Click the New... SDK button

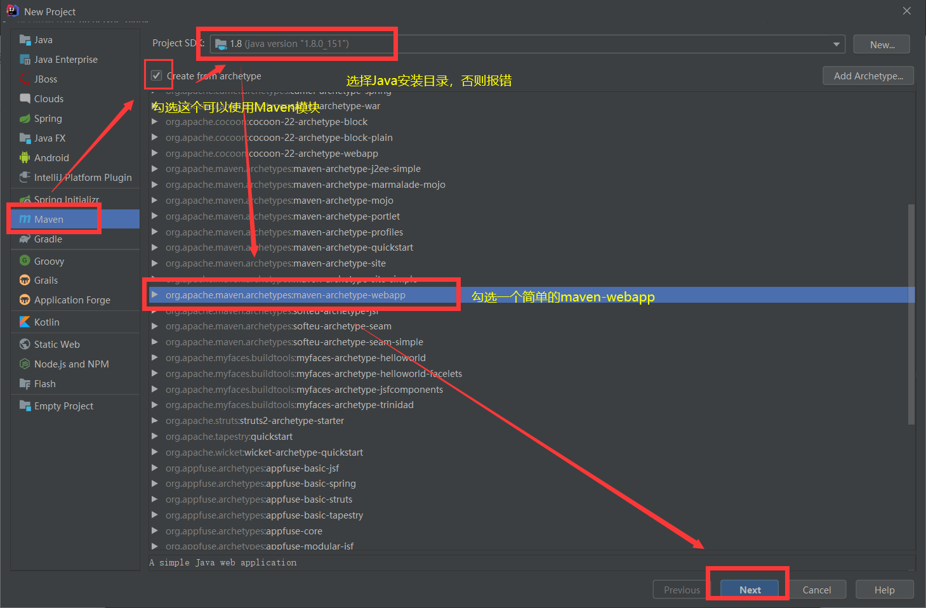point(882,44)
